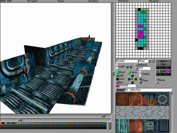Toggle the W button beside None field
This screenshot has height=133, width=177.
coord(150,61)
